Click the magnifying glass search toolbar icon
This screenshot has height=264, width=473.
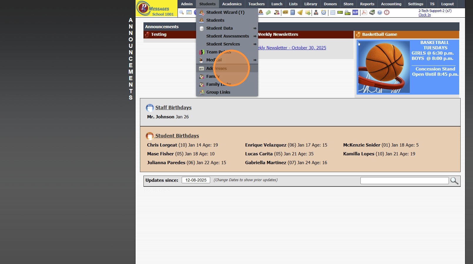point(181,12)
